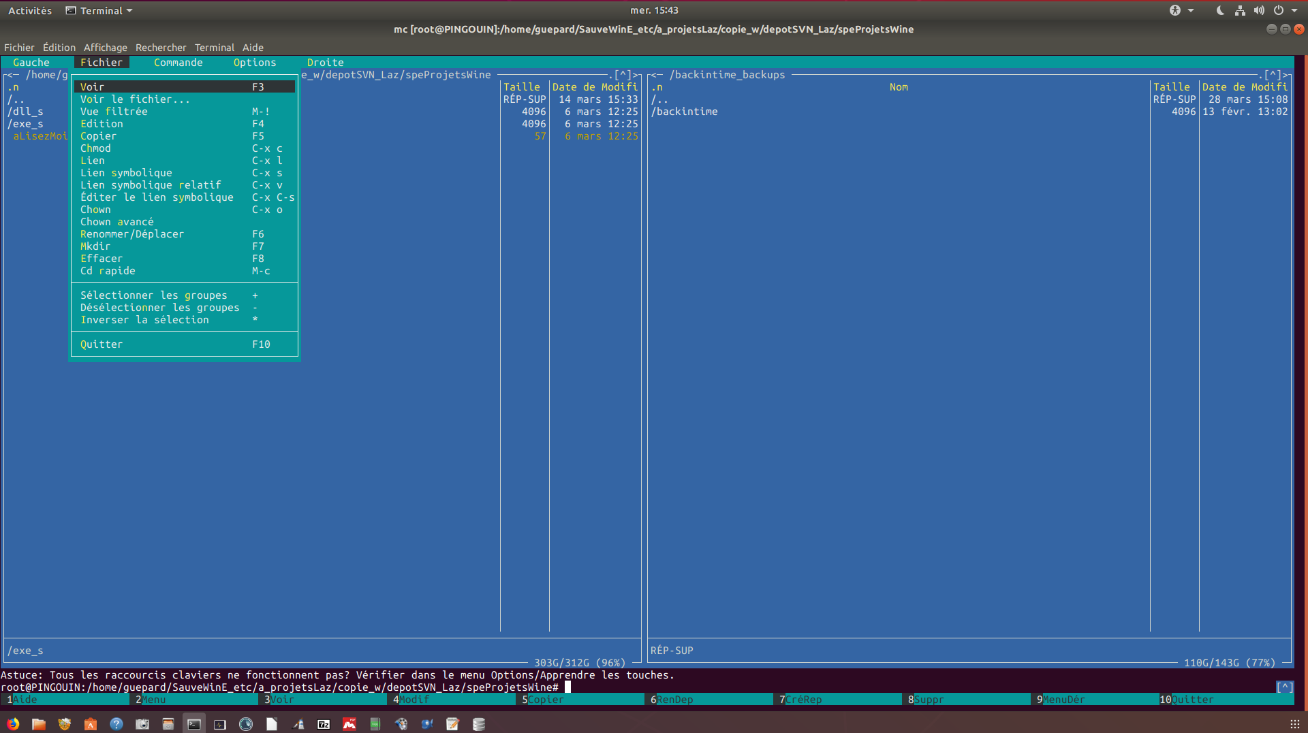Open the database disks icon in dock
Screen dimensions: 1308x733
[479, 724]
